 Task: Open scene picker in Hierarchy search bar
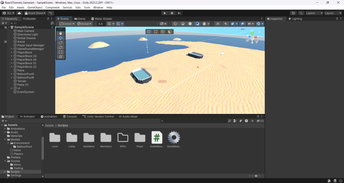coord(52,23)
